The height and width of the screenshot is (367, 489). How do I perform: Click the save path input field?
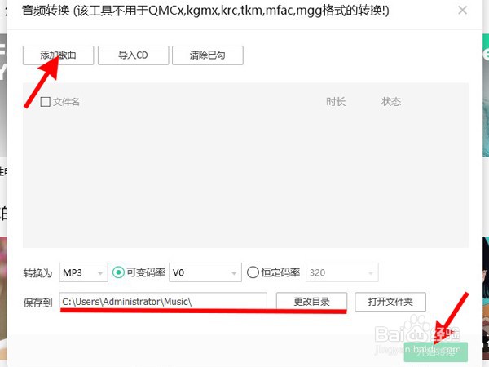pyautogui.click(x=163, y=302)
